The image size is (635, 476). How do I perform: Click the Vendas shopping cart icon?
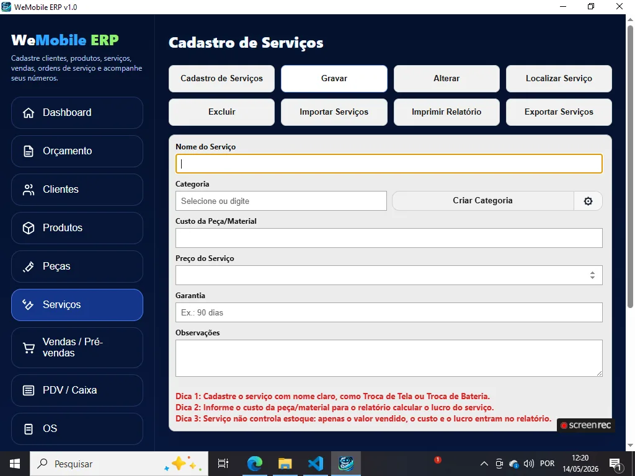29,348
